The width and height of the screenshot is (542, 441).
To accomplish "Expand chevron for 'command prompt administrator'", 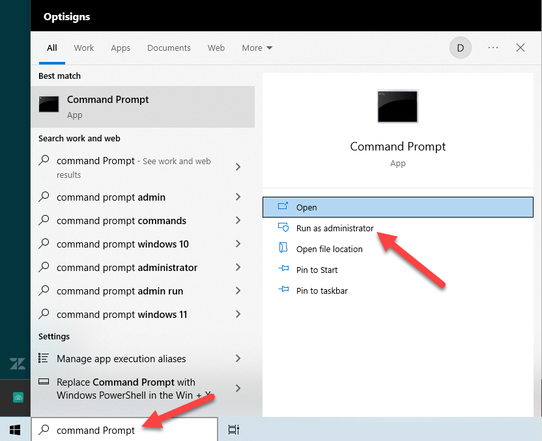I will [x=238, y=267].
